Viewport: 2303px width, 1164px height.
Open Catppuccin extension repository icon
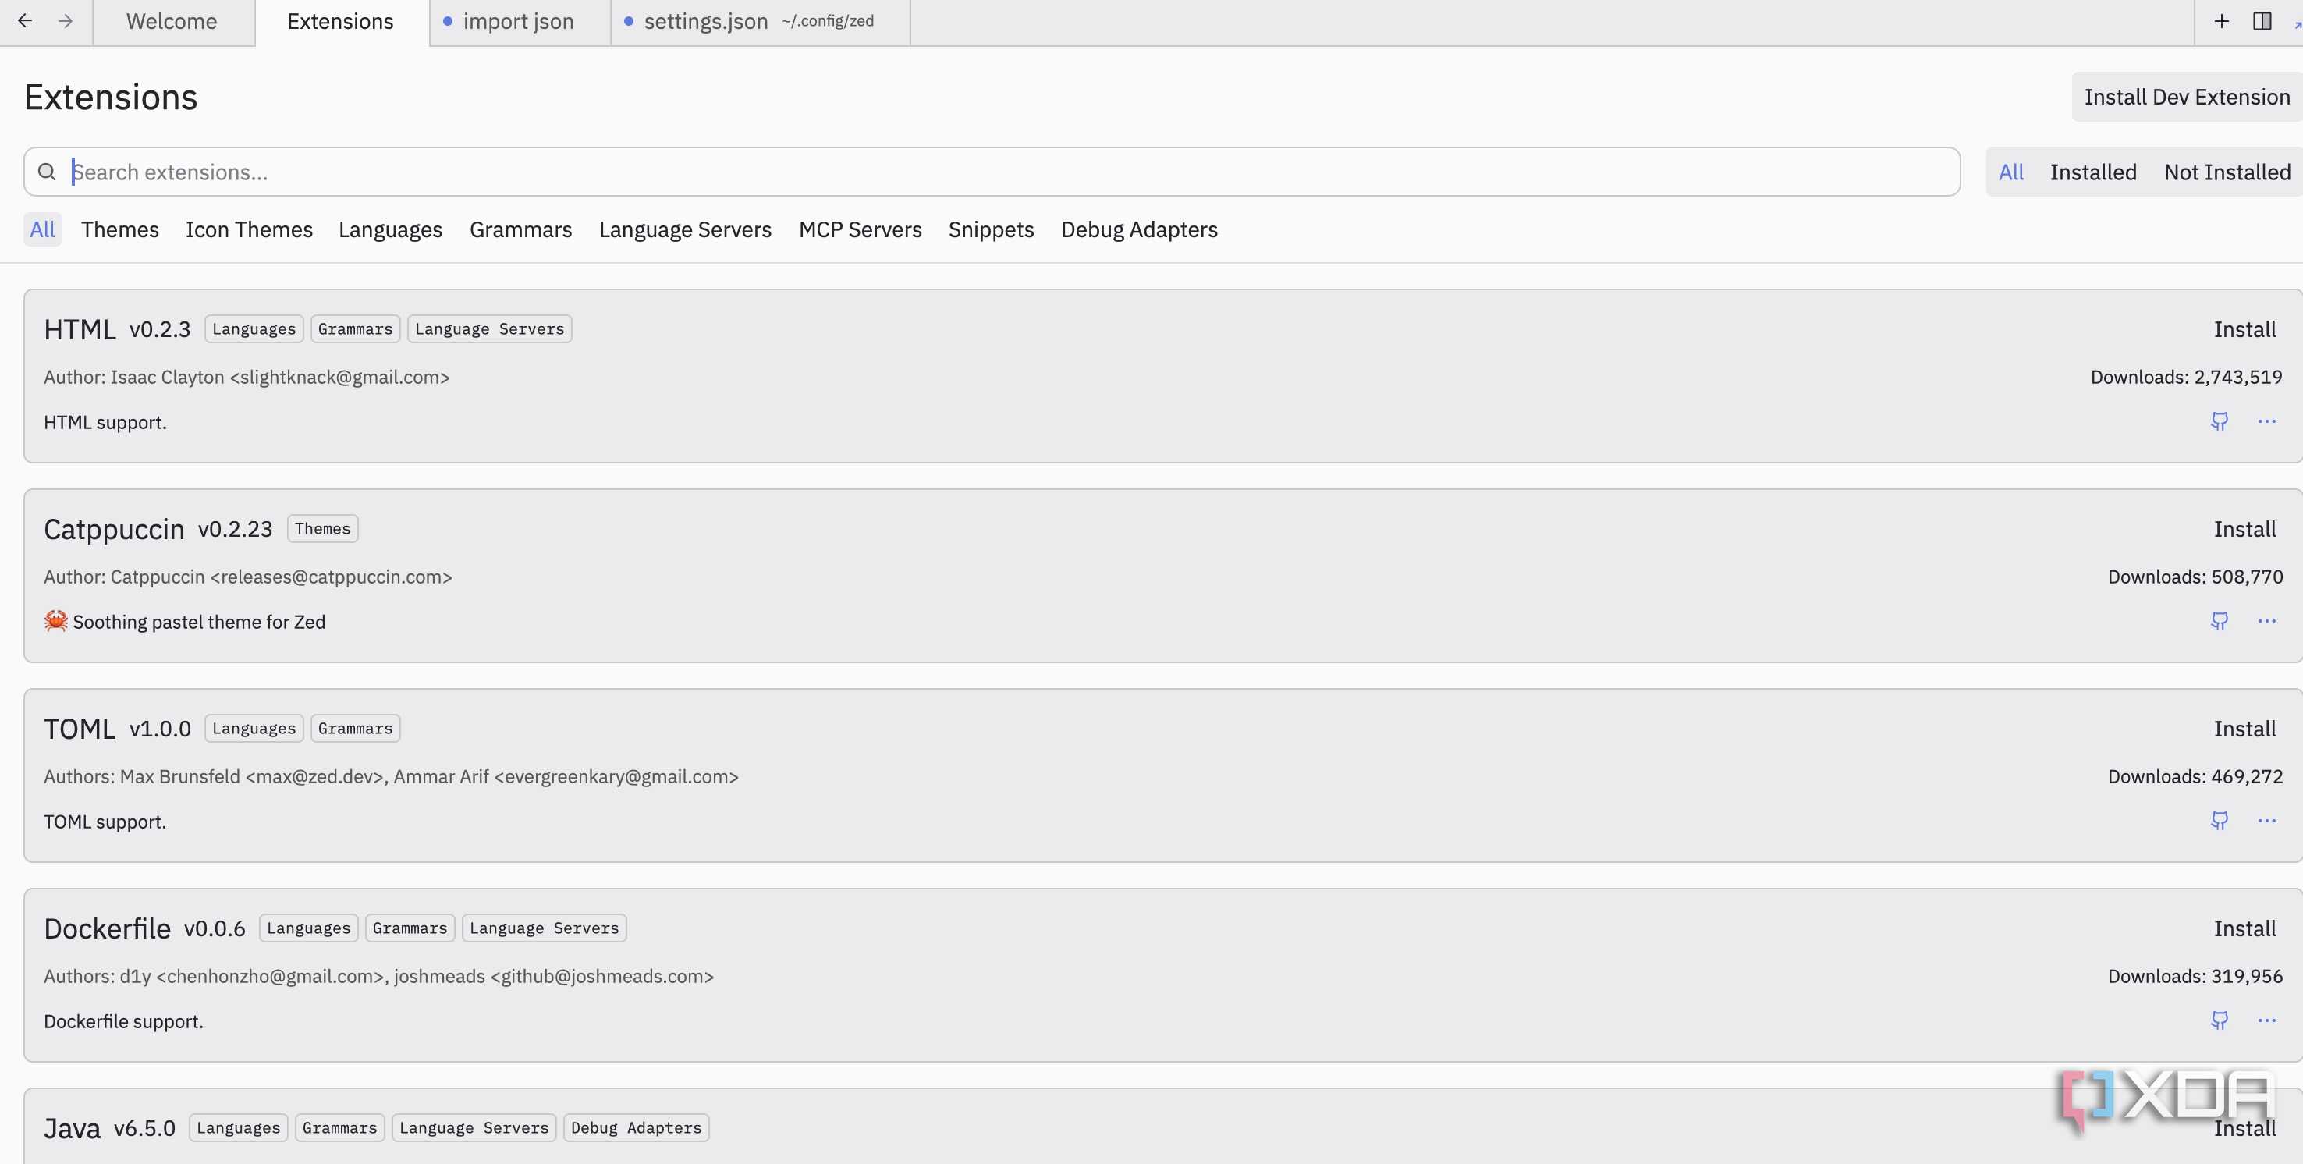coord(2219,620)
